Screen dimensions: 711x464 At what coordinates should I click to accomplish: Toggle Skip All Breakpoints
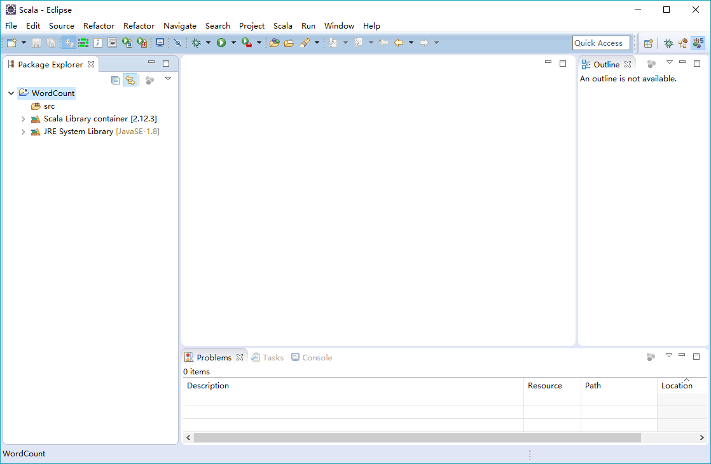tap(178, 43)
